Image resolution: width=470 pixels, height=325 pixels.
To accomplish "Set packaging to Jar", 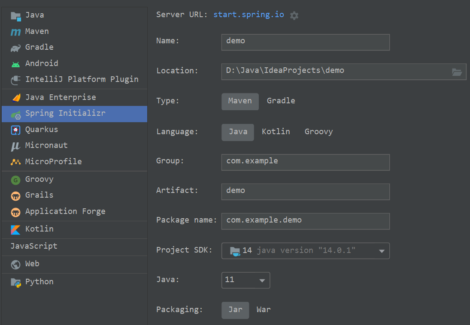I will click(235, 310).
